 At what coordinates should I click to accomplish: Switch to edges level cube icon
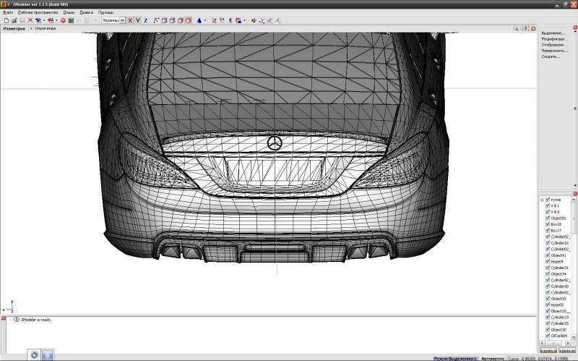[x=172, y=21]
